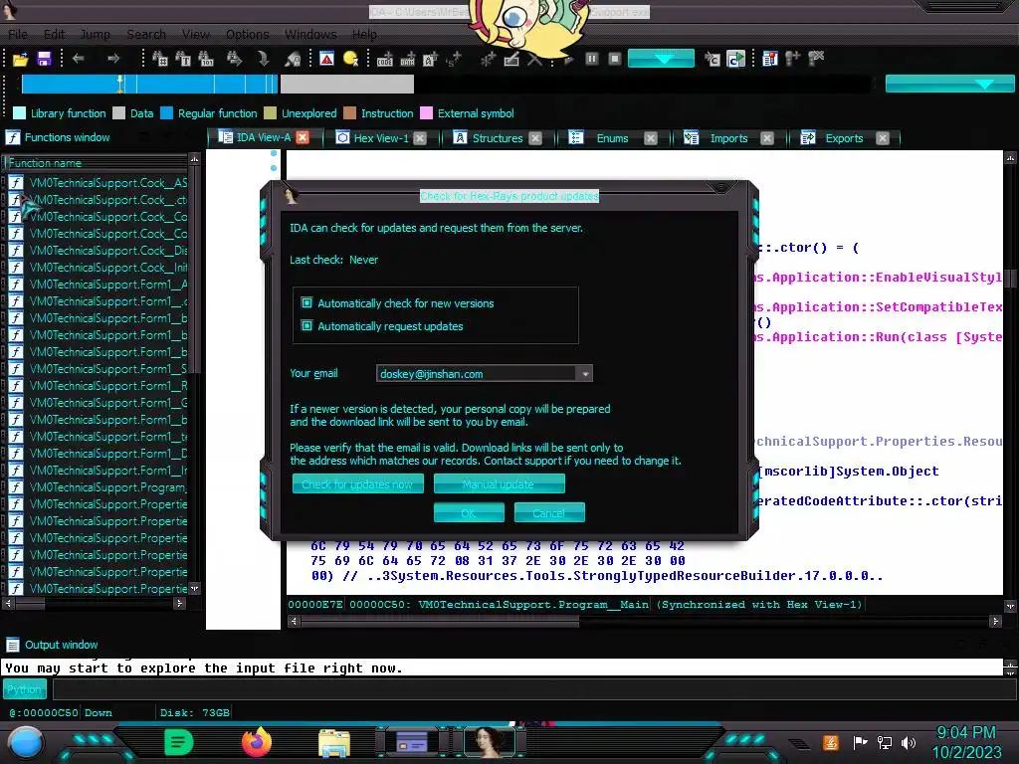Click the binoculars with grid search icon
This screenshot has height=764, width=1019.
click(160, 59)
